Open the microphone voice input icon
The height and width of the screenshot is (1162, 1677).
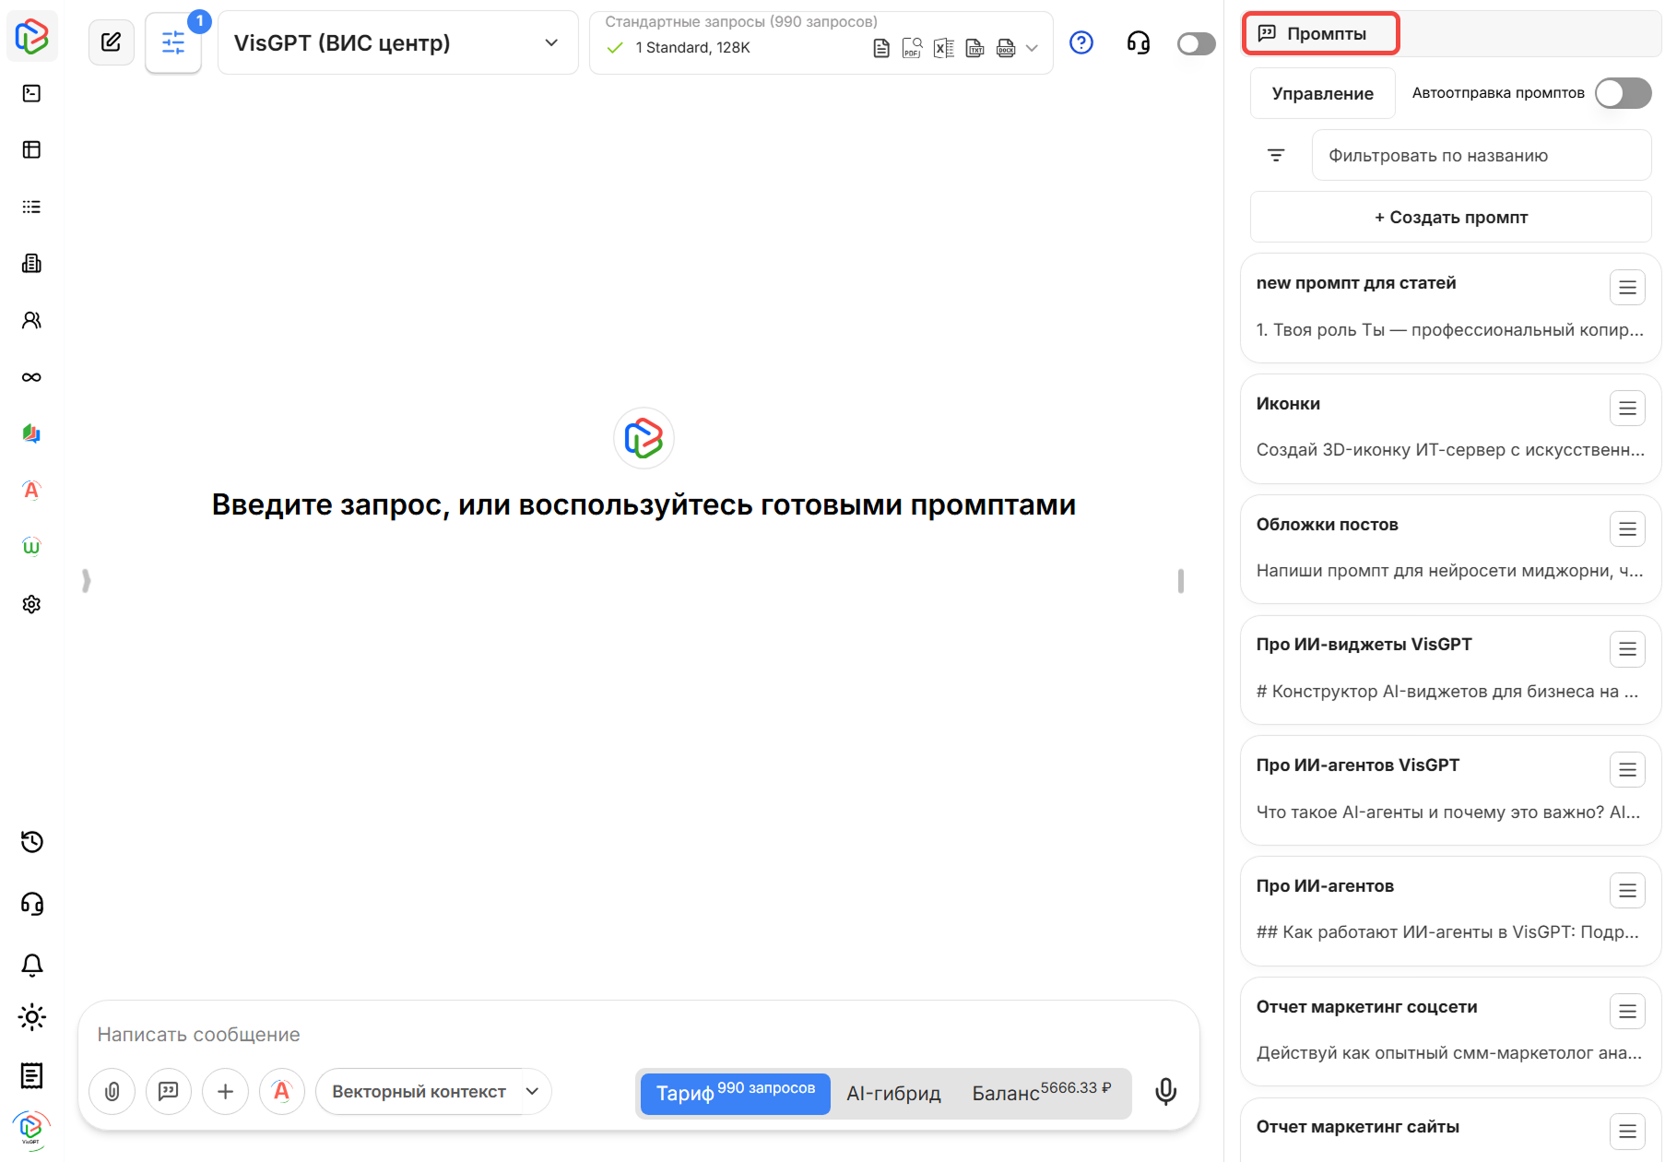(1165, 1092)
